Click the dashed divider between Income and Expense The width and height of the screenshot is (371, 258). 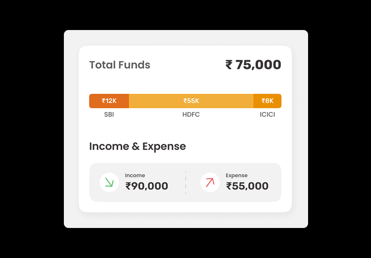[185, 182]
